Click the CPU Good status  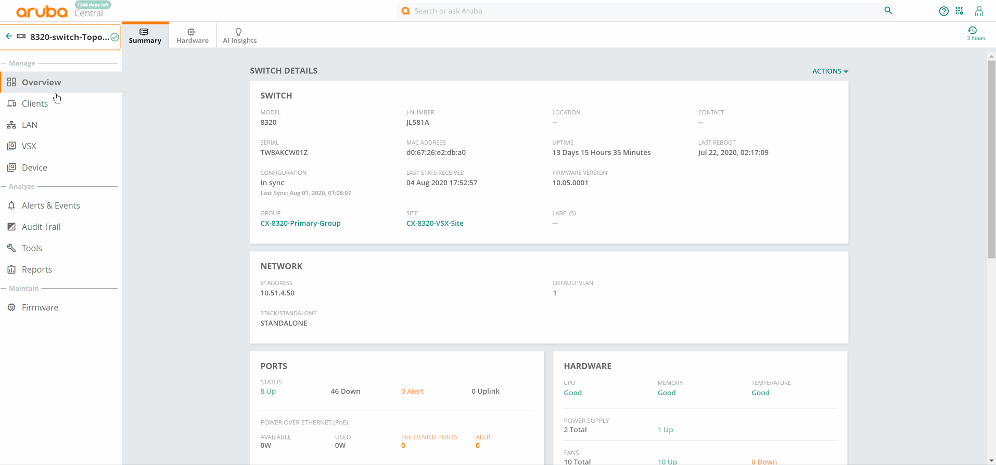coord(572,393)
